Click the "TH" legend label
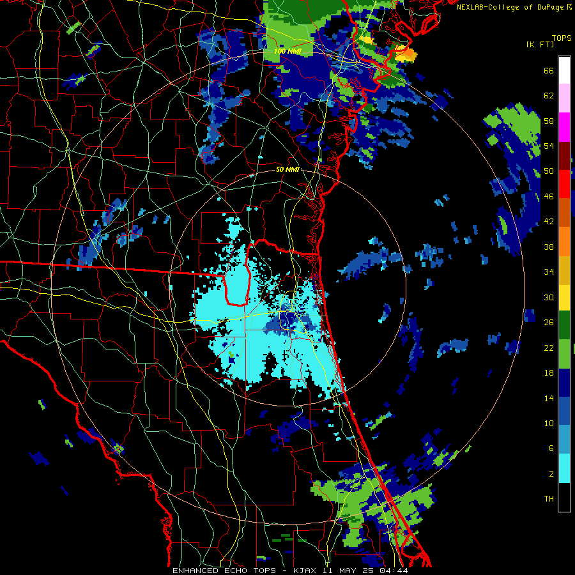This screenshot has height=575, width=575. (549, 499)
